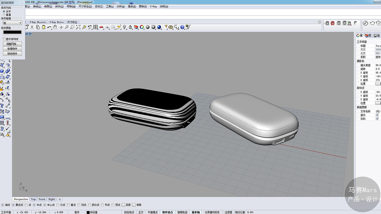Click the red car icon in toolbar
This screenshot has width=381, height=214.
click(x=102, y=27)
